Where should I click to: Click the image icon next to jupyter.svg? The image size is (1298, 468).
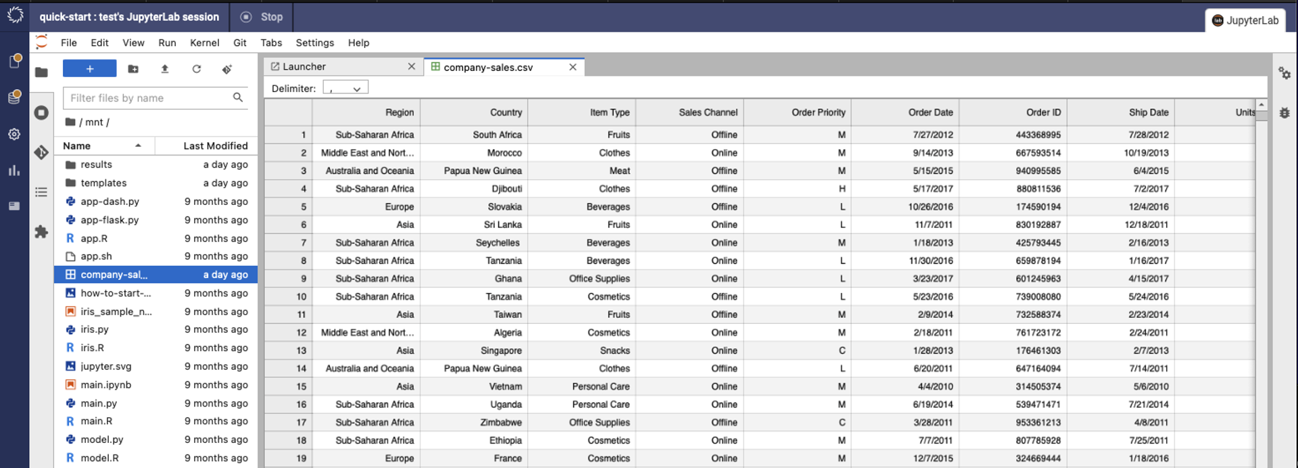[x=70, y=366]
